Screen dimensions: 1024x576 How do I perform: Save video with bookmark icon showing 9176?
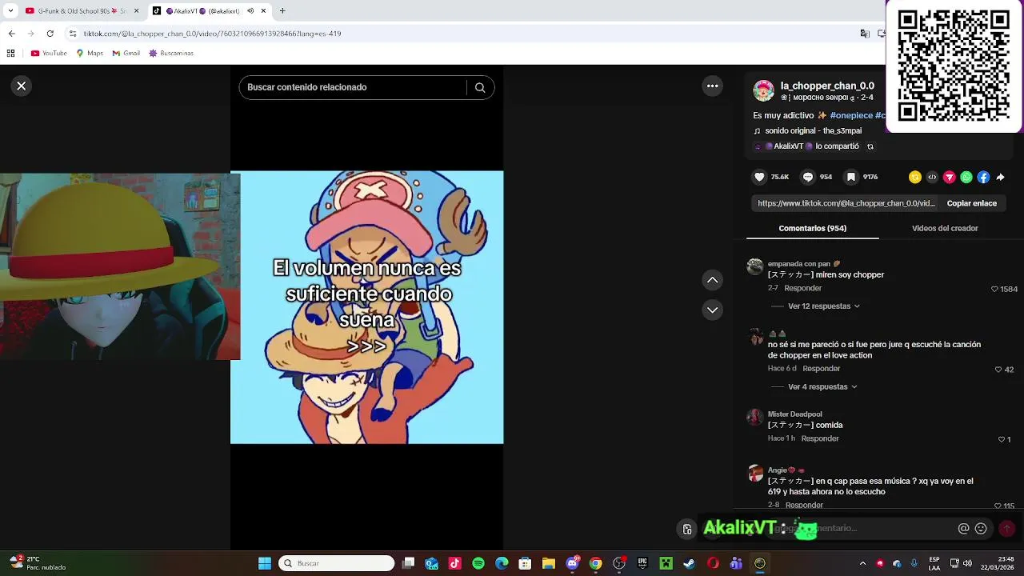851,177
